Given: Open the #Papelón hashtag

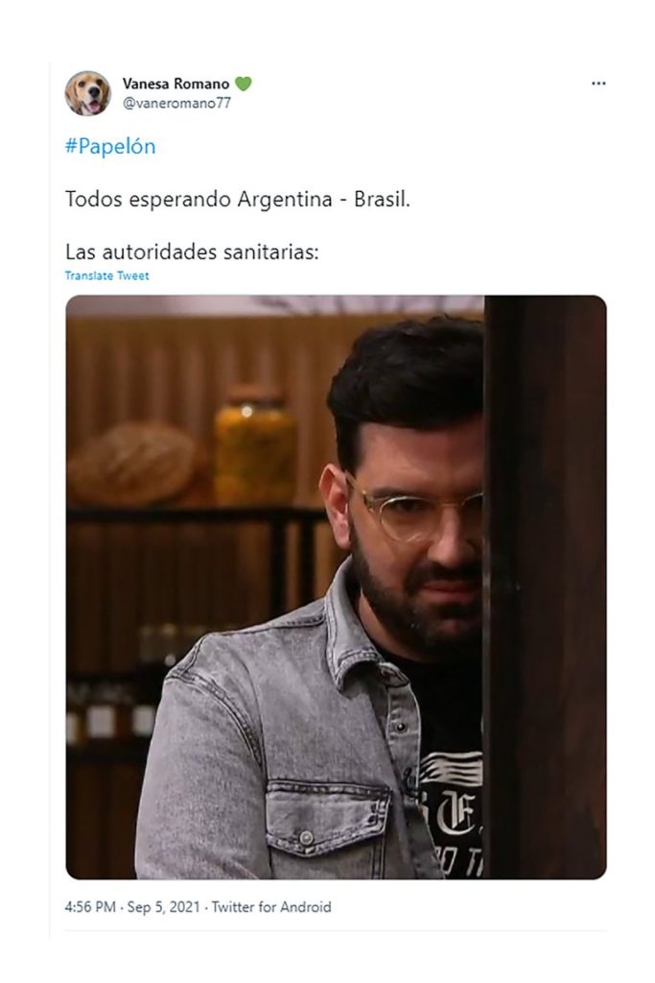Looking at the screenshot, I should pyautogui.click(x=110, y=146).
